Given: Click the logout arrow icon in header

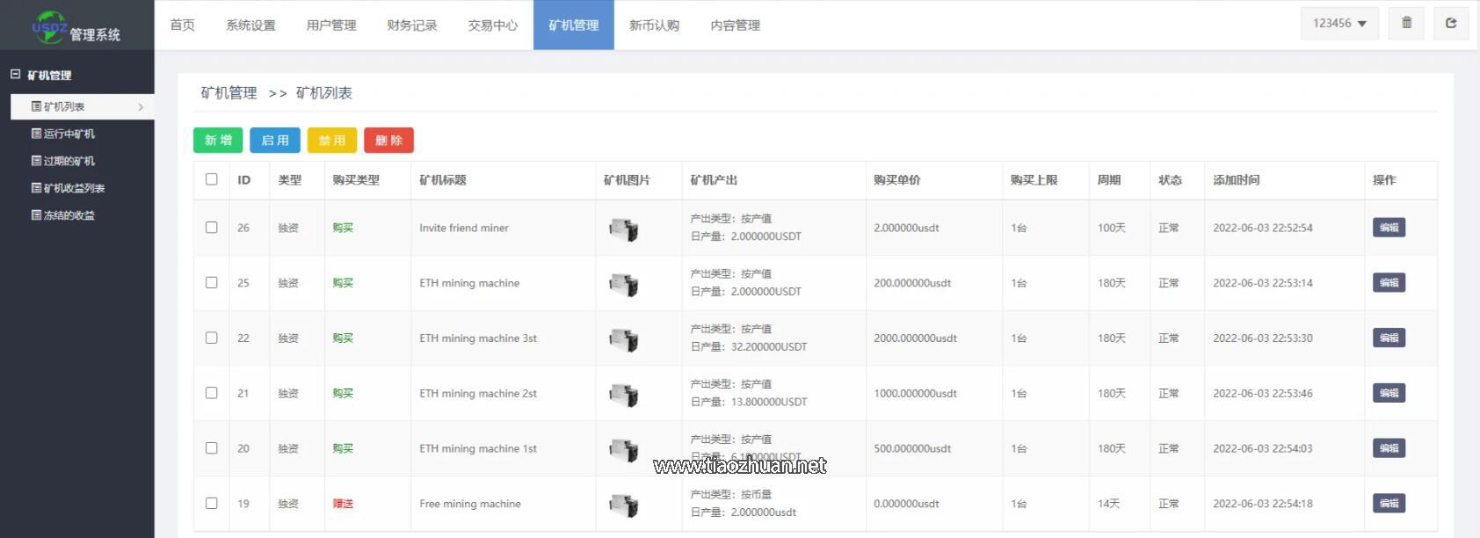Looking at the screenshot, I should (1451, 24).
